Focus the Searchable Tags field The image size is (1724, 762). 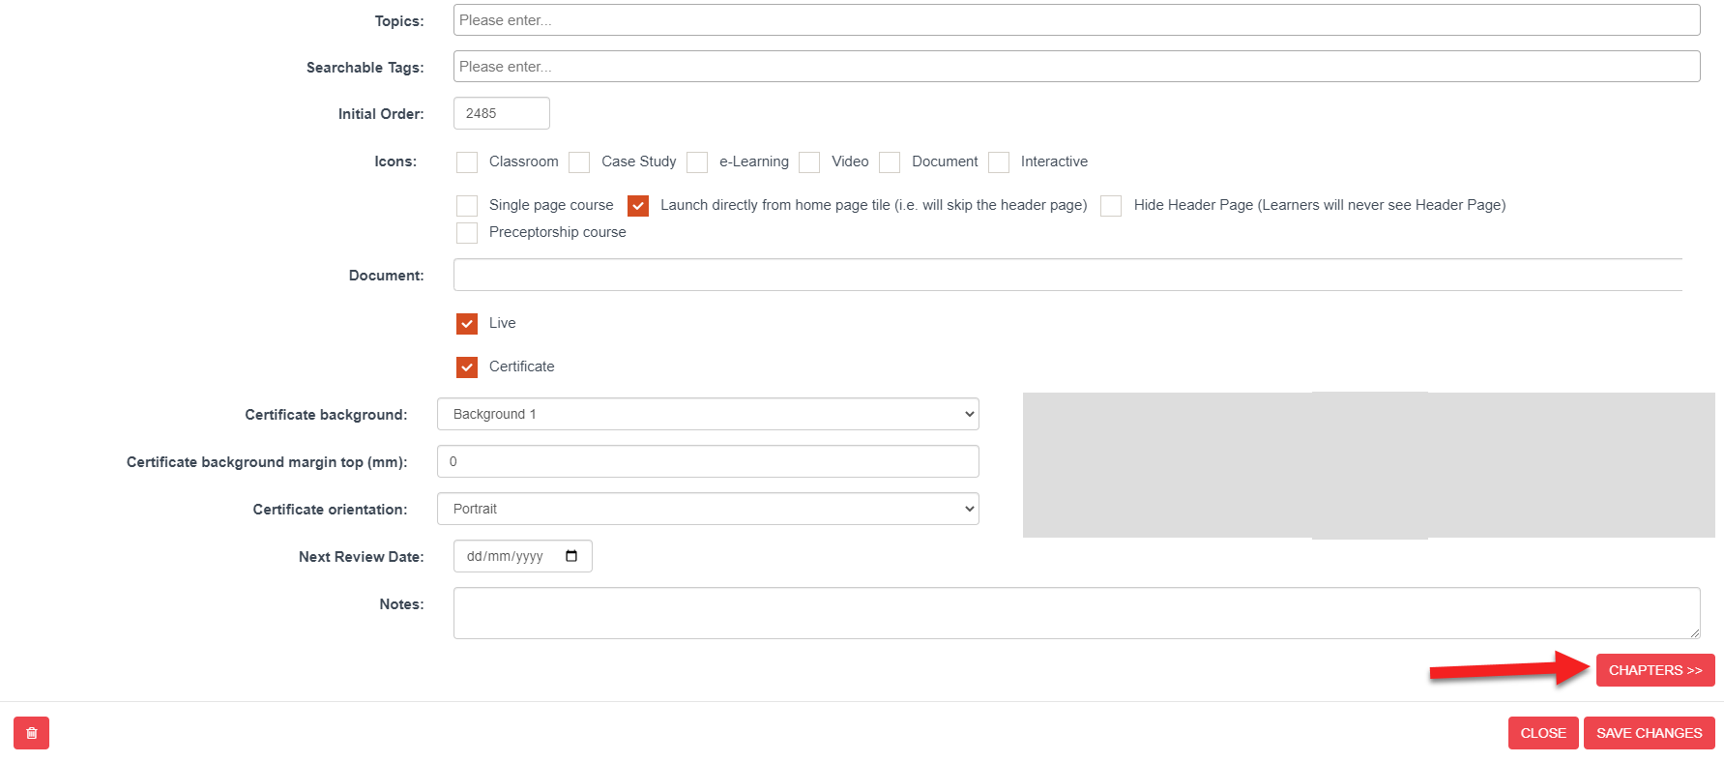pyautogui.click(x=1076, y=67)
